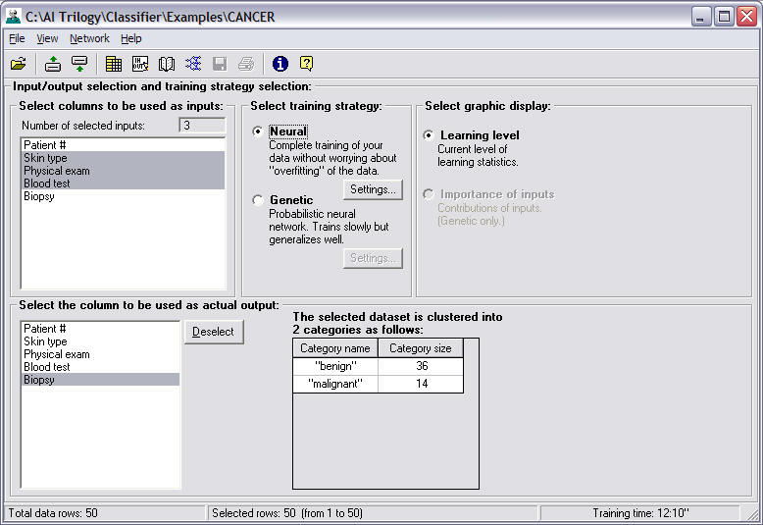This screenshot has height=525, width=763.
Task: Click the downward-facing green arrow toolbar icon
Action: coord(79,64)
